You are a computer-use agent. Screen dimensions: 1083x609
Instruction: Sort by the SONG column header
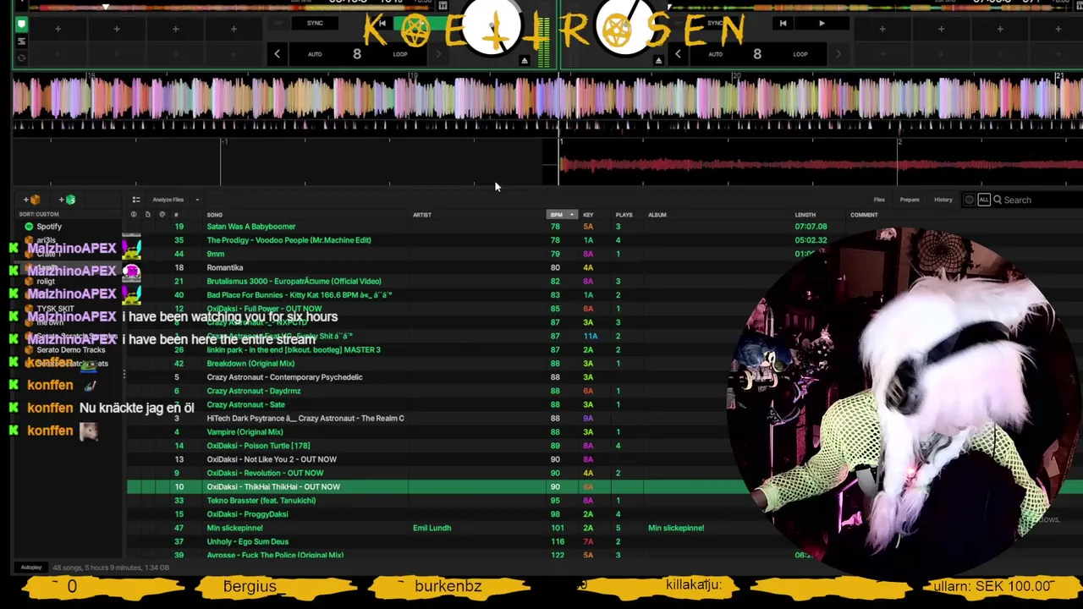pos(215,215)
